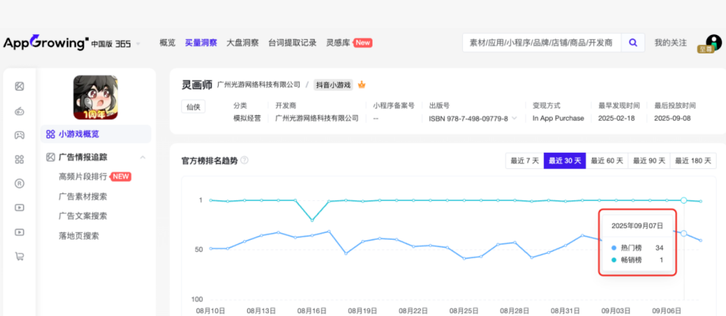Select the 最近 90 天 range

click(x=649, y=161)
